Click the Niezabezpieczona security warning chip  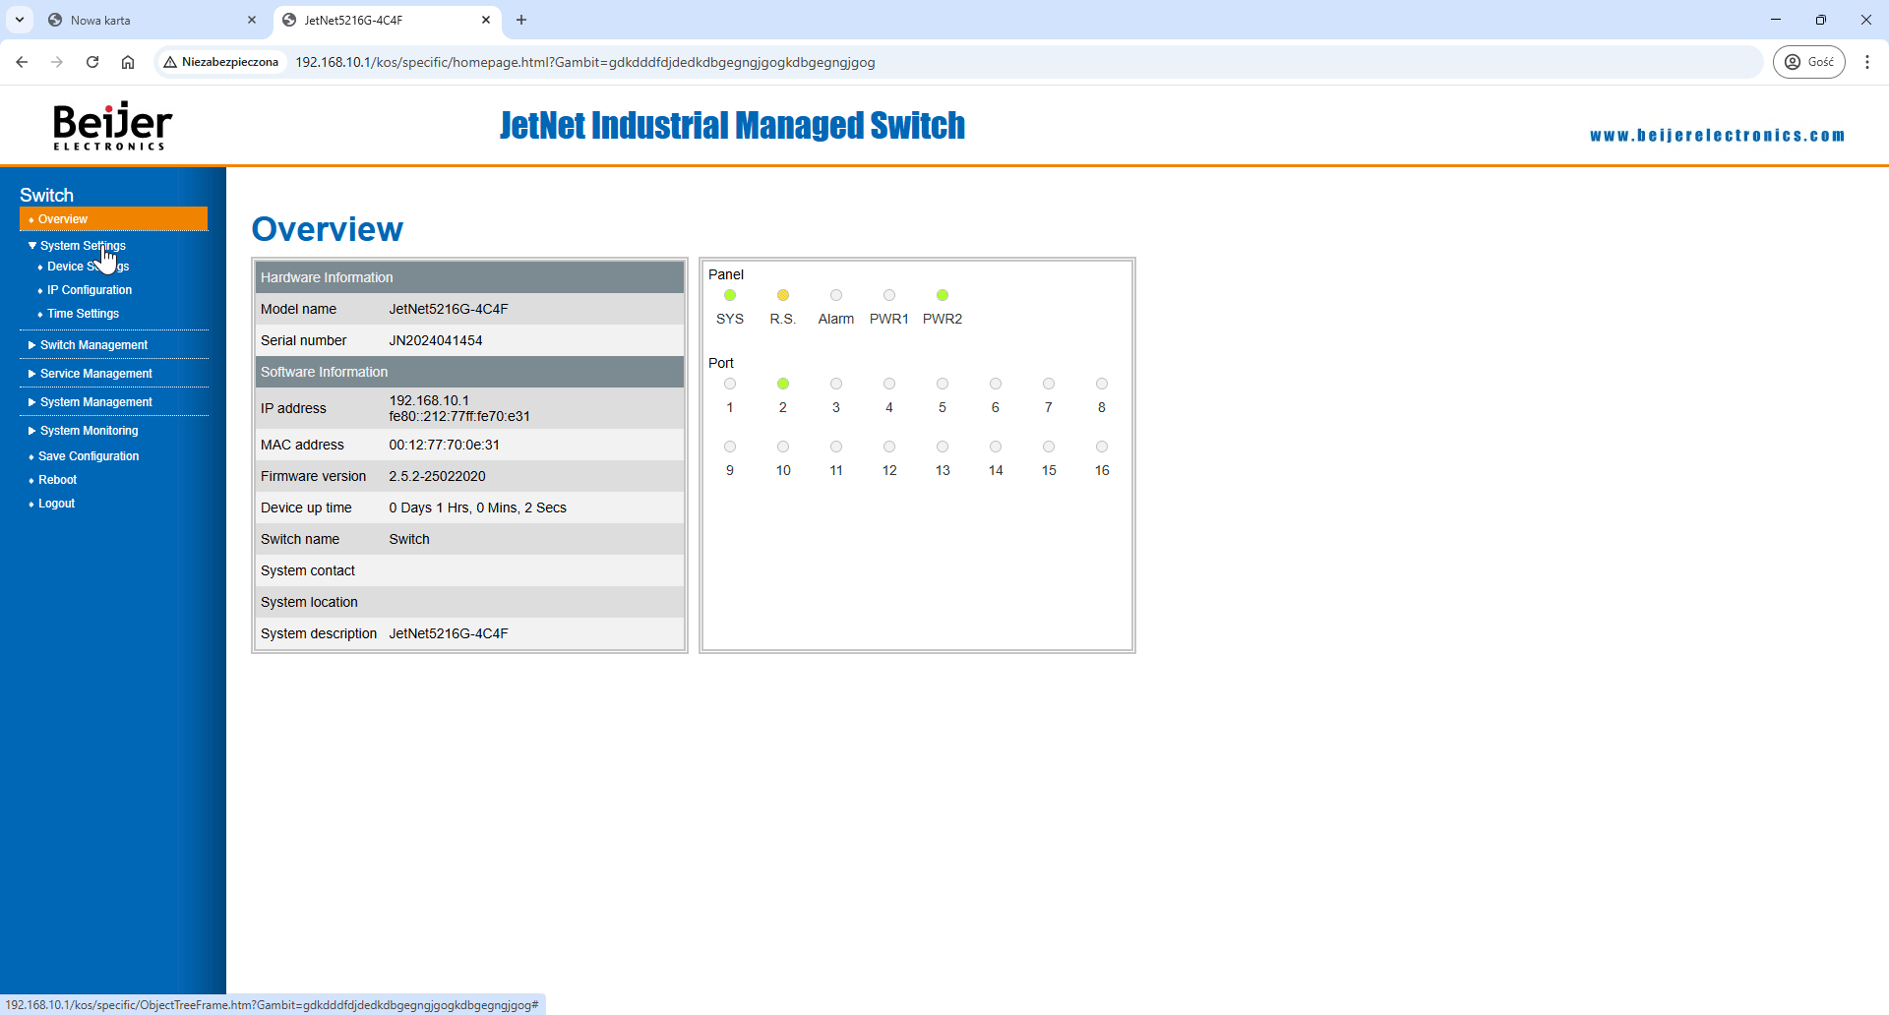pyautogui.click(x=222, y=62)
